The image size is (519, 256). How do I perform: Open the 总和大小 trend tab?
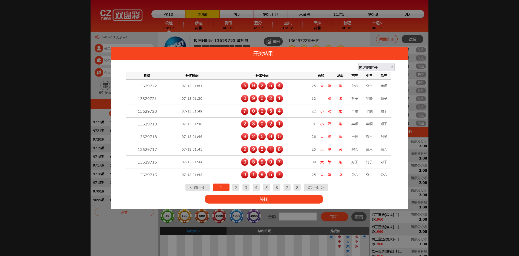click(x=193, y=231)
